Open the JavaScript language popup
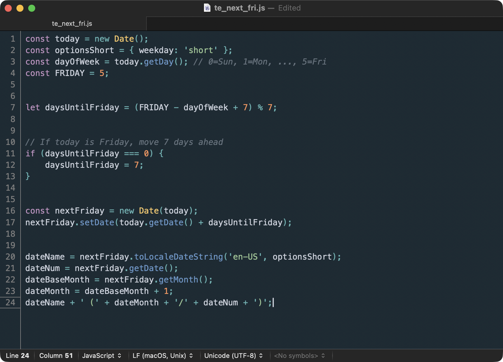This screenshot has width=503, height=362. [102, 356]
